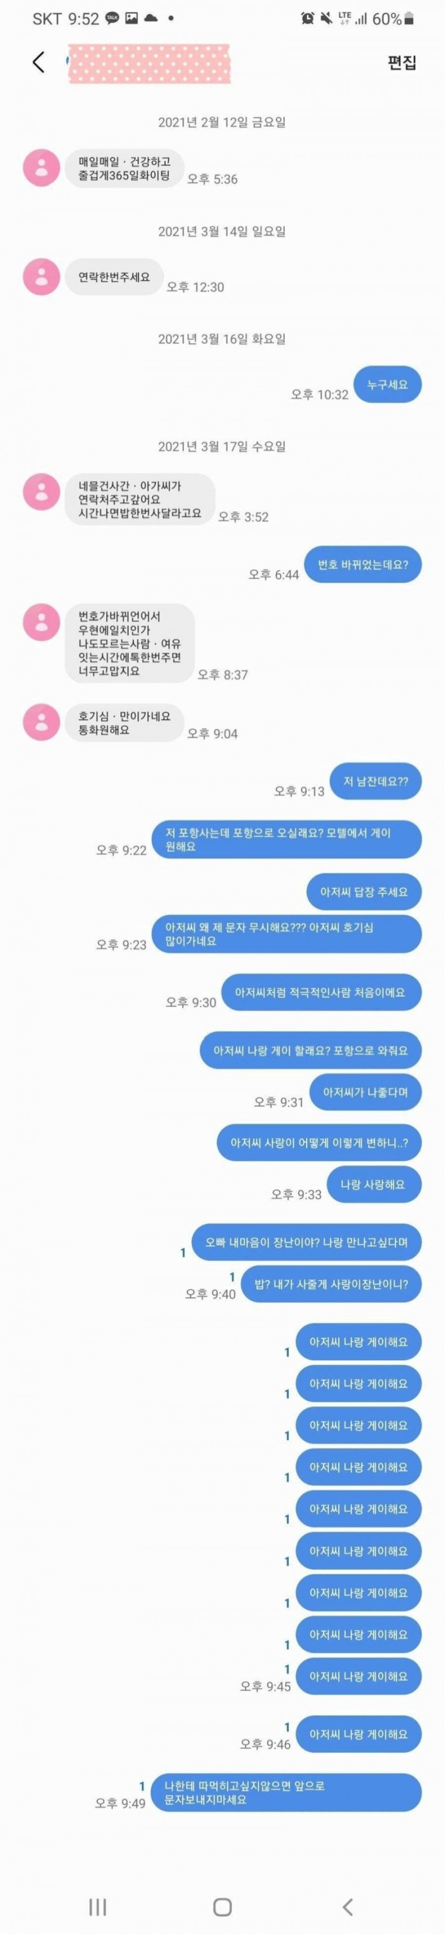Tap the battery indicator in status bar
The width and height of the screenshot is (445, 1934).
pyautogui.click(x=408, y=18)
